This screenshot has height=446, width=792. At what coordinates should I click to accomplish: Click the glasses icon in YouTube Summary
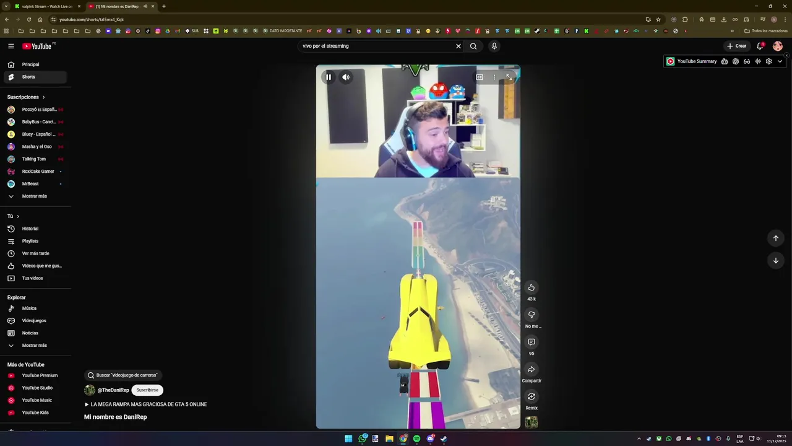pyautogui.click(x=747, y=61)
